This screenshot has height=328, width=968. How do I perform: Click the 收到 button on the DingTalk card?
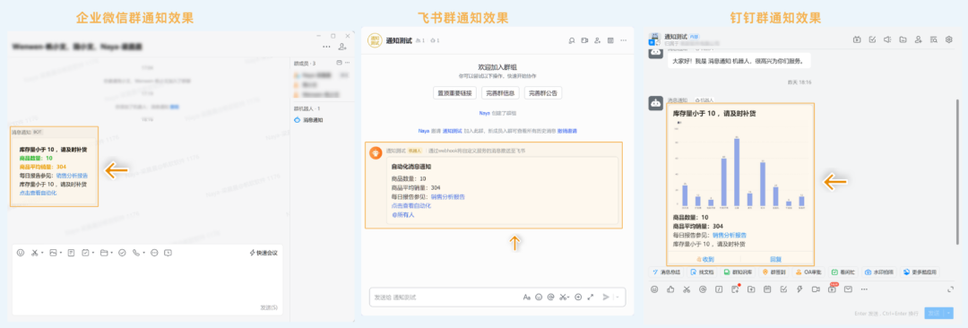tap(704, 259)
